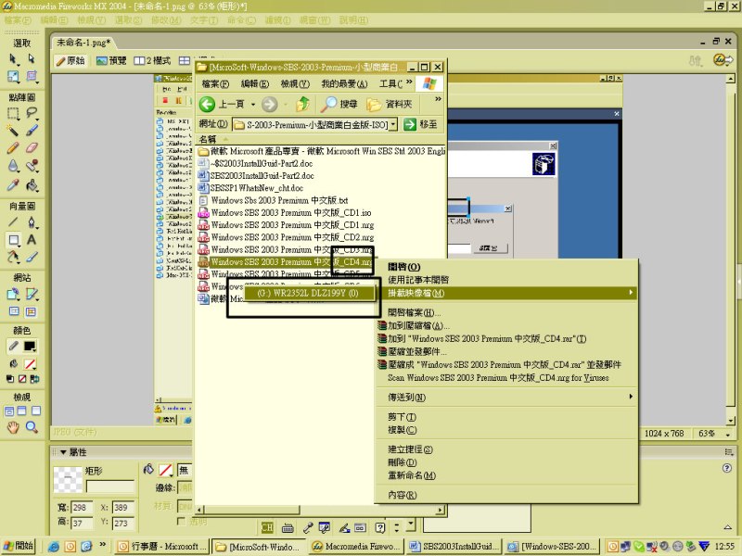Select the Slice tool

[x=32, y=294]
